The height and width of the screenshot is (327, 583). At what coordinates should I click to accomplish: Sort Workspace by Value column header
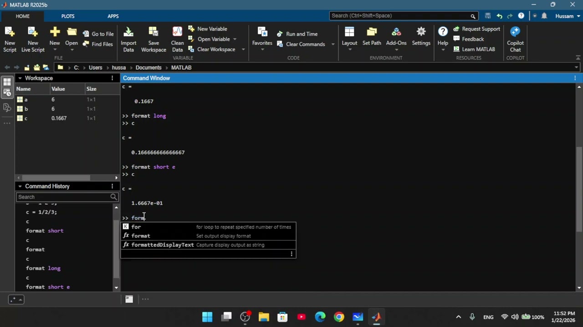(58, 89)
